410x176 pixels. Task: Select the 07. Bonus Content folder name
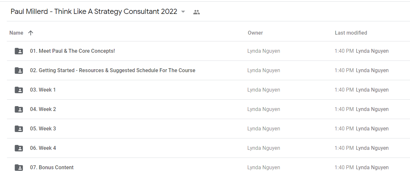coord(52,167)
